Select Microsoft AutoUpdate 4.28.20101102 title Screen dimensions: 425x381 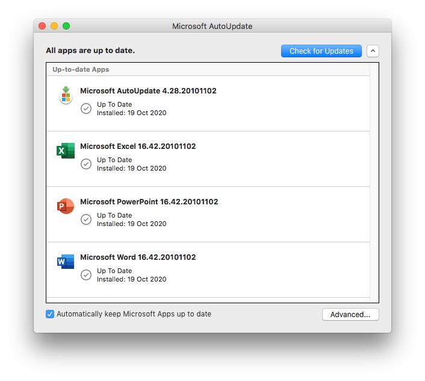[148, 90]
